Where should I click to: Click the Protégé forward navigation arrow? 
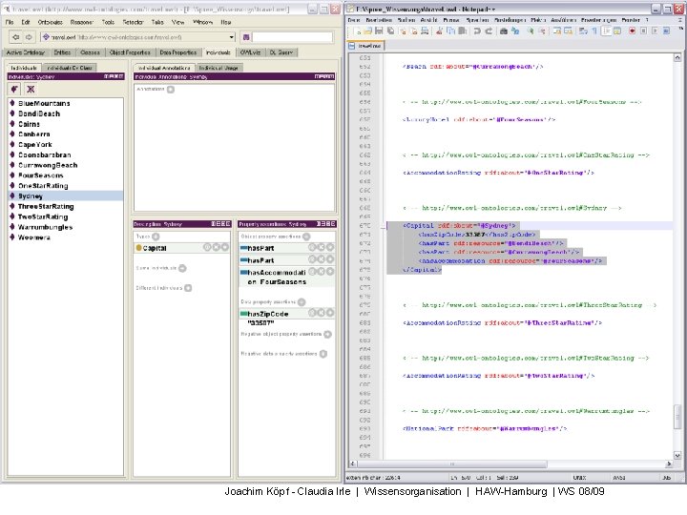click(29, 37)
